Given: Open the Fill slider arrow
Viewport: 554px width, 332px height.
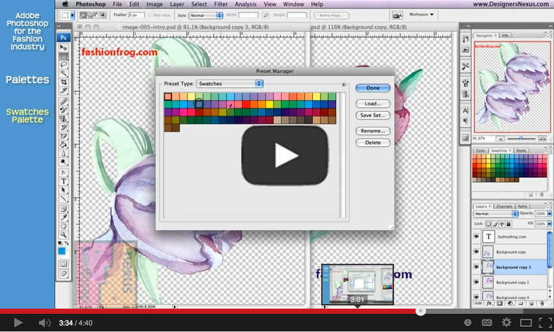Looking at the screenshot, I should click(549, 224).
